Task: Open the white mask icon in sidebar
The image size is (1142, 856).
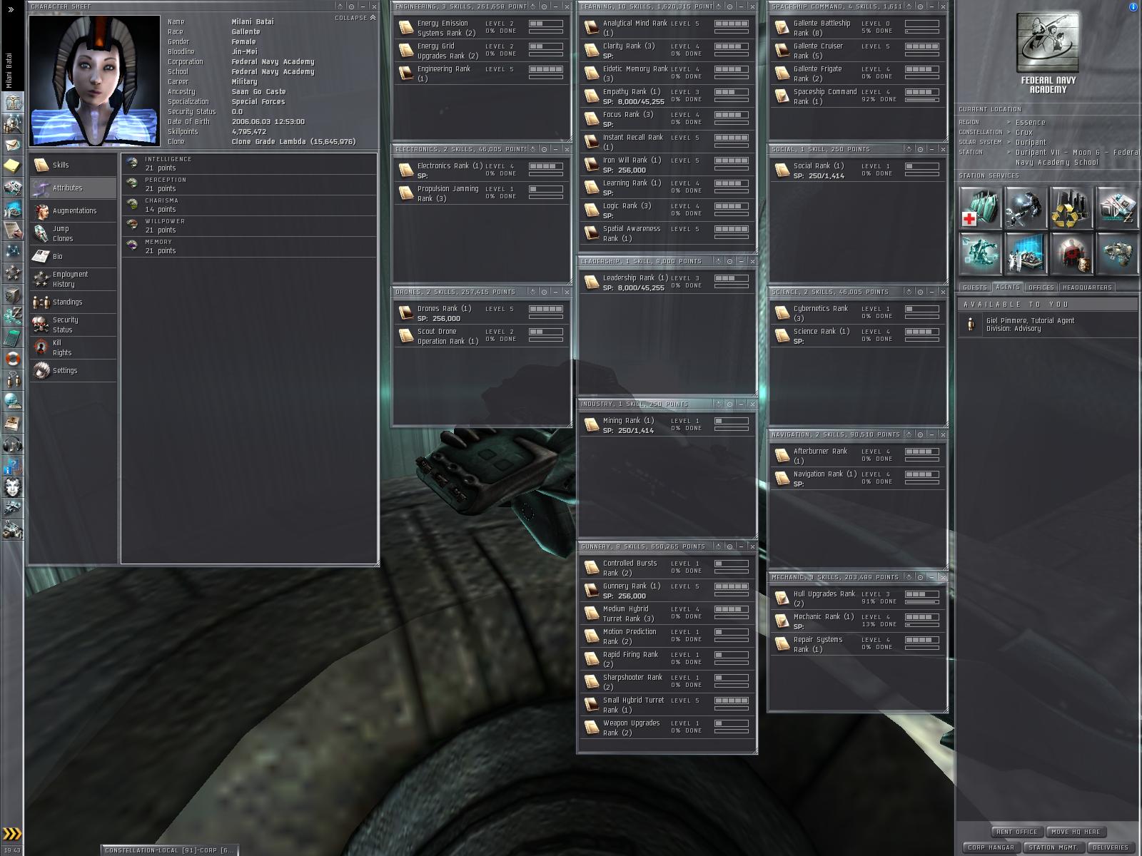Action: pos(13,487)
